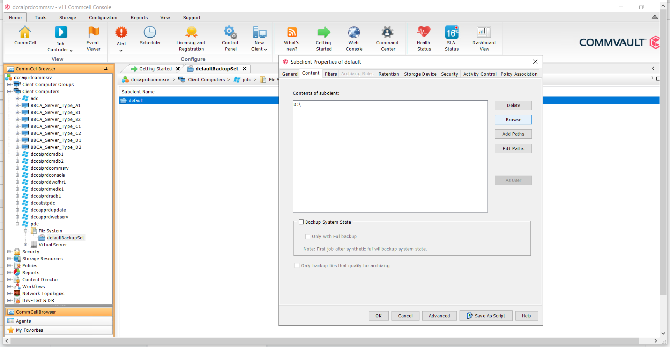Screen dimensions: 670x347
Task: Expand the Virtual Server node
Action: [x=25, y=245]
